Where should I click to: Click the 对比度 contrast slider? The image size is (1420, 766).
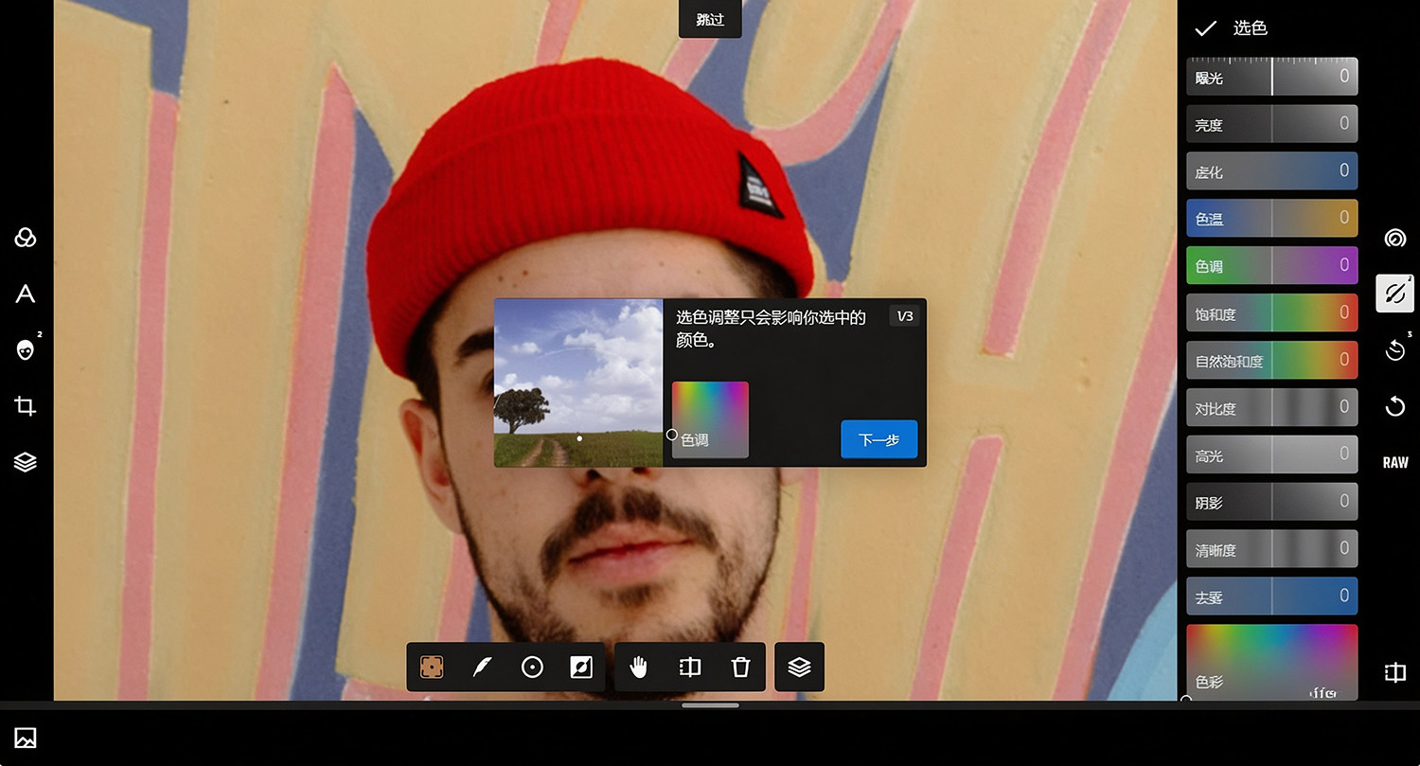point(1272,407)
